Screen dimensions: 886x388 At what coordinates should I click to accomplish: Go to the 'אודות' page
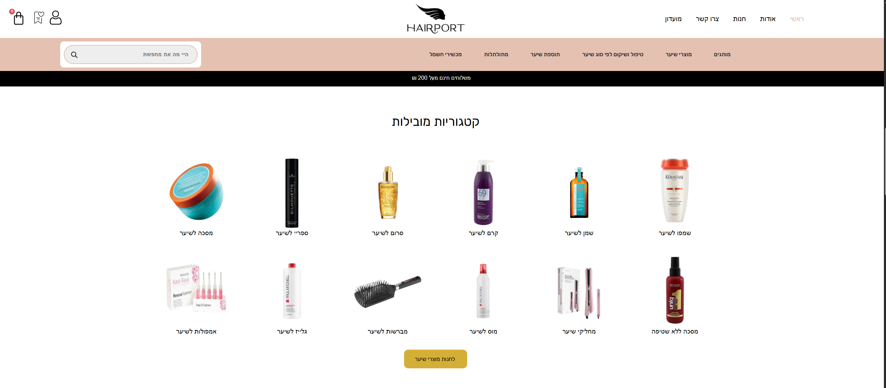tap(768, 19)
